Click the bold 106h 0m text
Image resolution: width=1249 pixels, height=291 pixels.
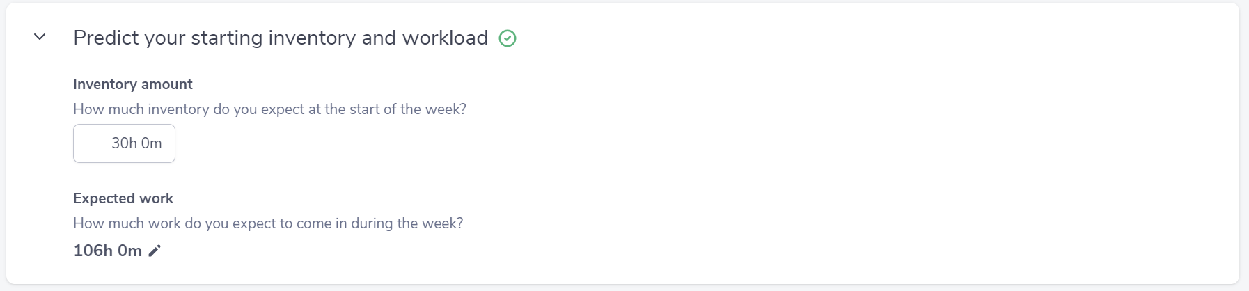[x=107, y=251]
